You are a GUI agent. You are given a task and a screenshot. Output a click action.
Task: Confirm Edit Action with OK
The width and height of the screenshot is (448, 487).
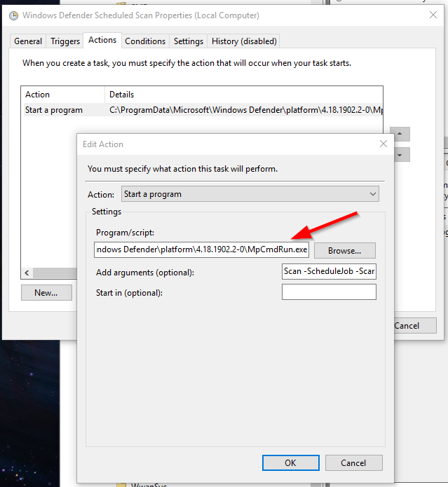[290, 463]
